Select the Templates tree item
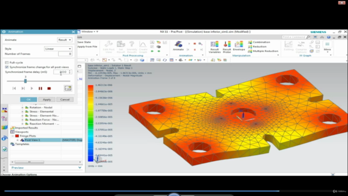 tap(22, 144)
